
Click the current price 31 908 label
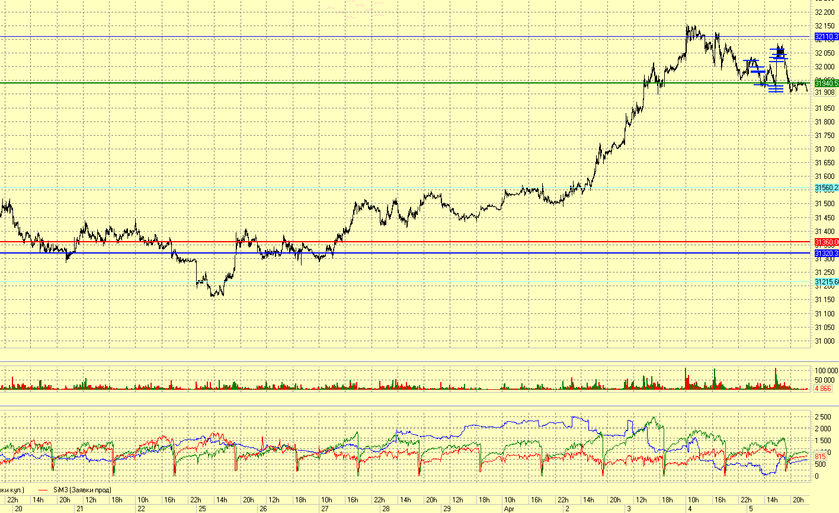coord(825,92)
